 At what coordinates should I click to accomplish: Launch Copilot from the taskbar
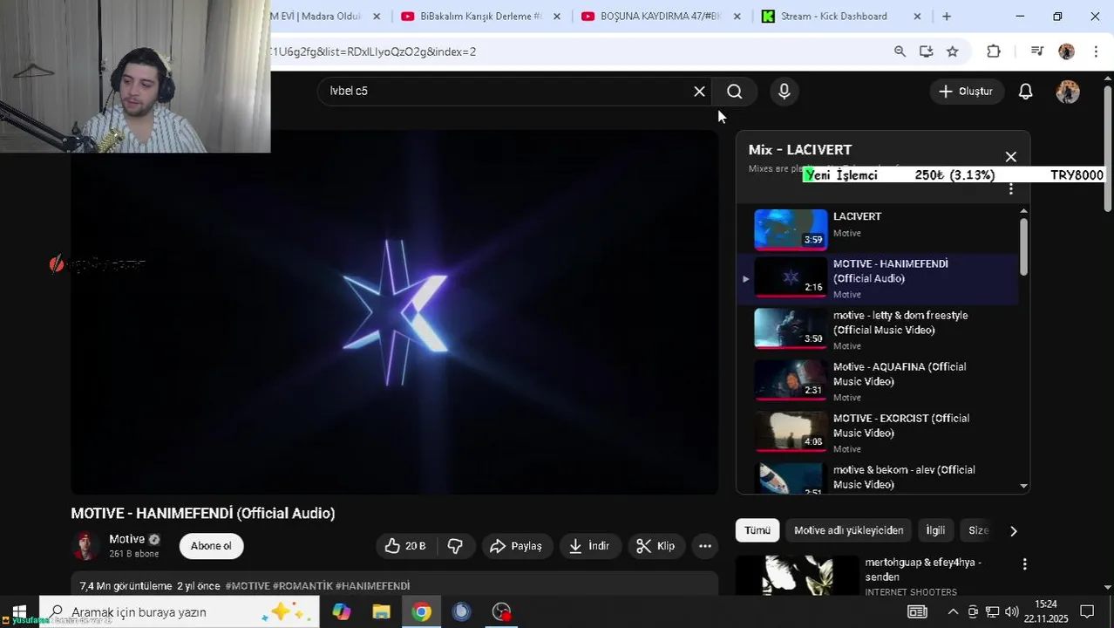pos(341,611)
